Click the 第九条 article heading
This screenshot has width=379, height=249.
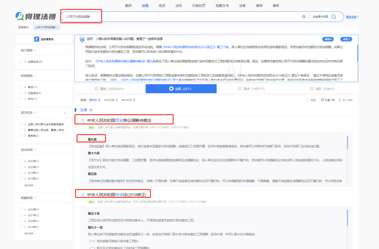pos(92,140)
